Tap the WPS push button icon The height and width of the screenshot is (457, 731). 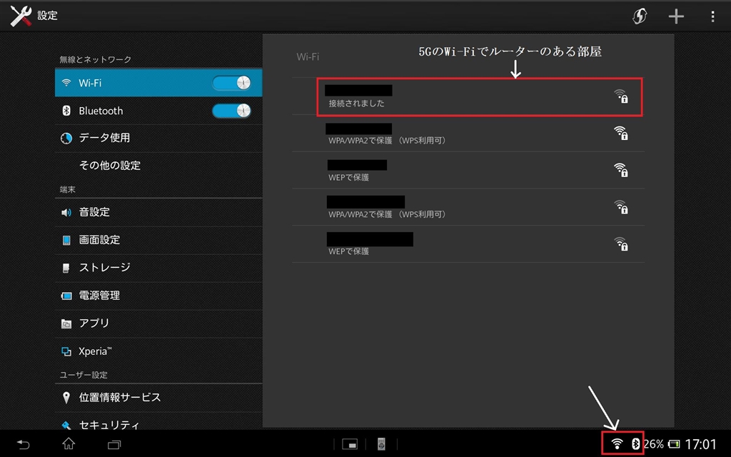click(640, 16)
